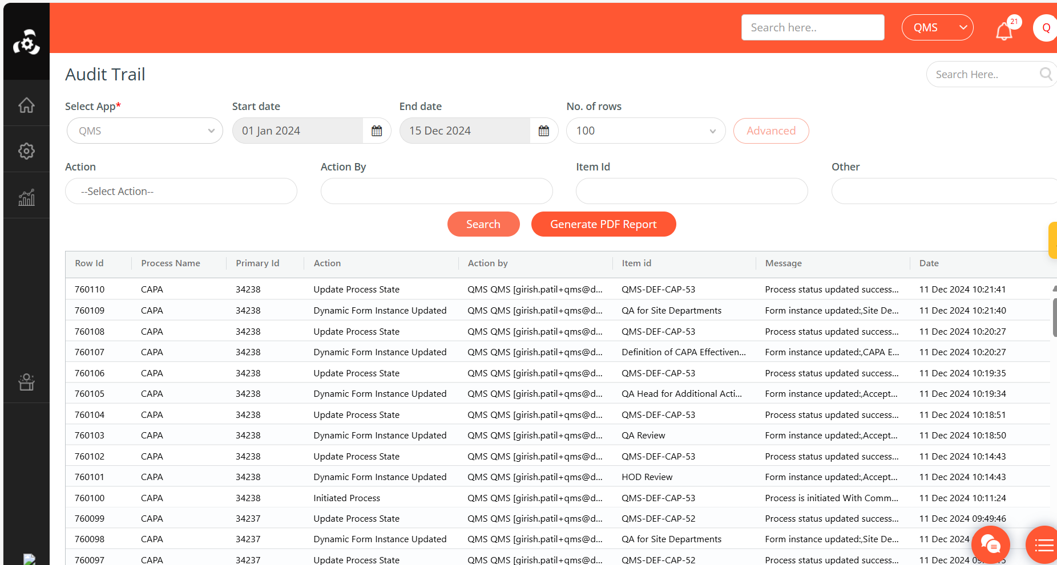Open the chat bubble widget
The width and height of the screenshot is (1057, 565).
pos(990,545)
